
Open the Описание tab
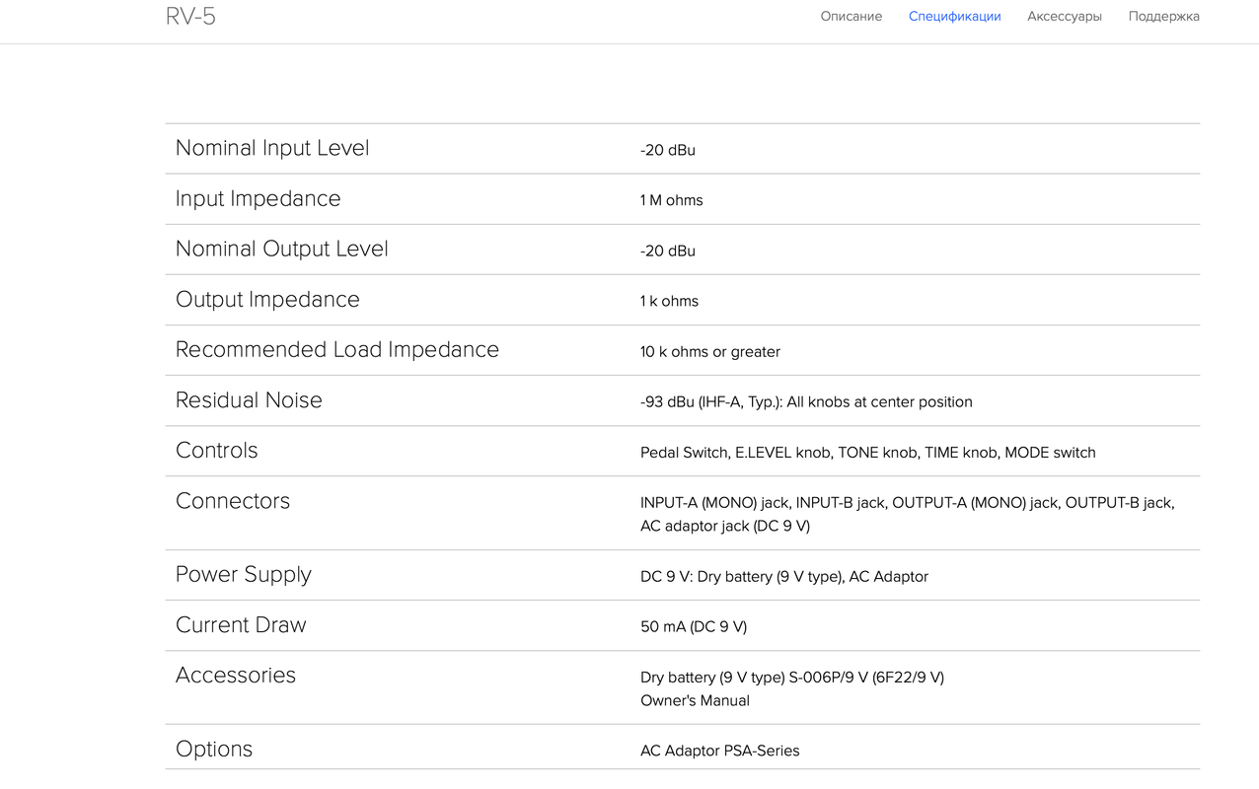tap(851, 16)
